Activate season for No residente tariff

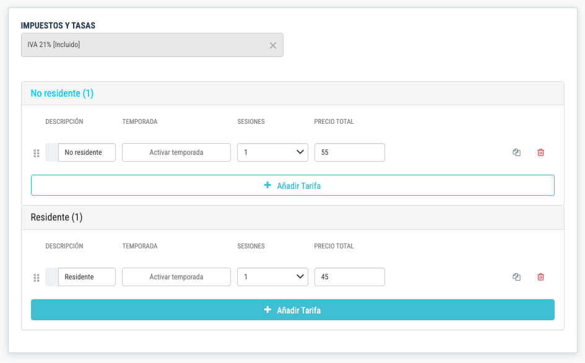click(176, 152)
